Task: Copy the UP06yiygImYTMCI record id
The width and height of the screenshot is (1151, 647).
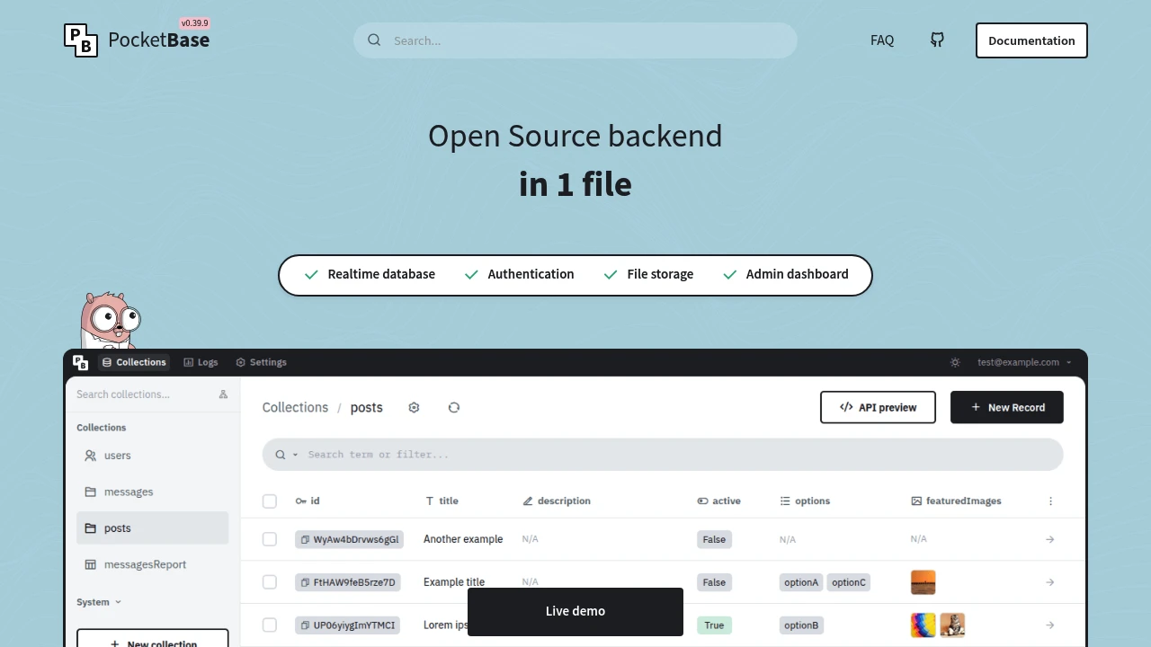Action: tap(306, 625)
